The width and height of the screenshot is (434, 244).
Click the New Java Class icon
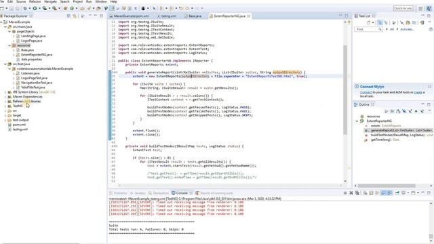[72, 8]
